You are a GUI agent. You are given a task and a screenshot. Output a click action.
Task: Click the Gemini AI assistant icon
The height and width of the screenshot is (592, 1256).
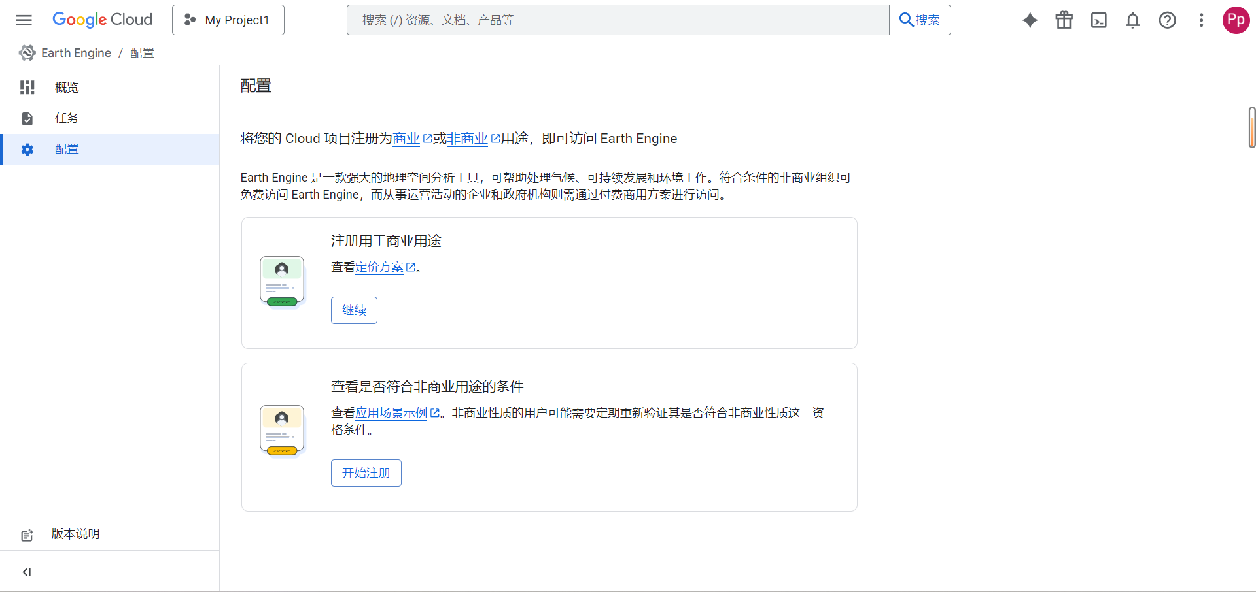(x=1030, y=20)
